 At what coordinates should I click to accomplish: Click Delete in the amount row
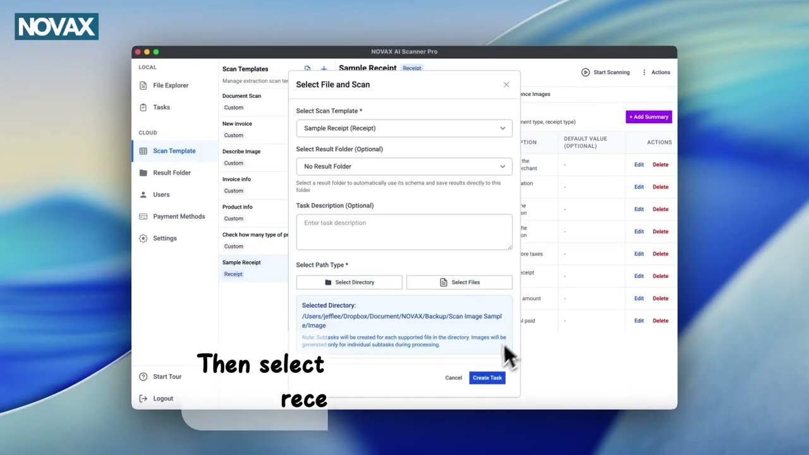(660, 298)
